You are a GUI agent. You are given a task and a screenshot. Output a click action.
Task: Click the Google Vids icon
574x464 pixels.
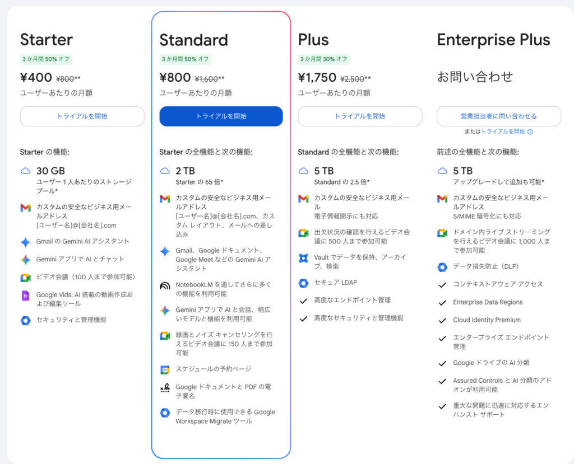pos(25,296)
